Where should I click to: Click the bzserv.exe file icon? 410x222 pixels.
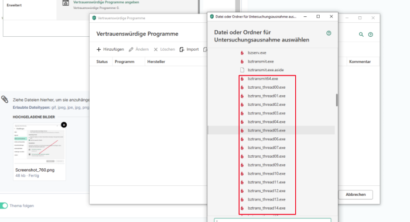(x=242, y=53)
